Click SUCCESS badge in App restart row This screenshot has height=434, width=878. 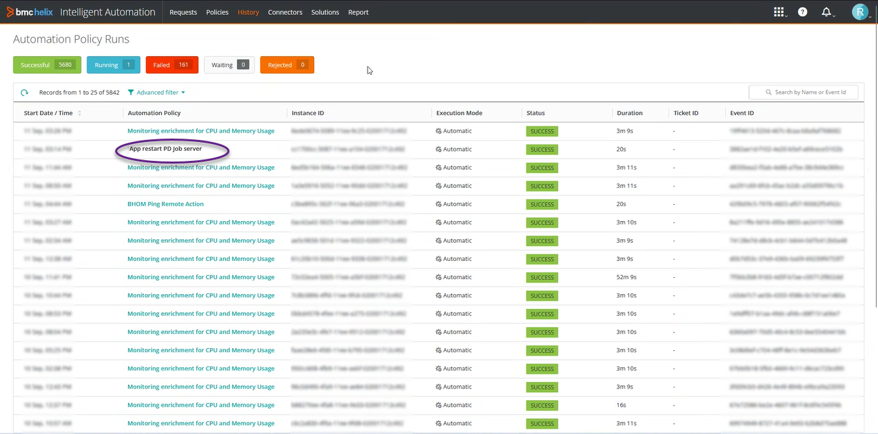(x=542, y=149)
